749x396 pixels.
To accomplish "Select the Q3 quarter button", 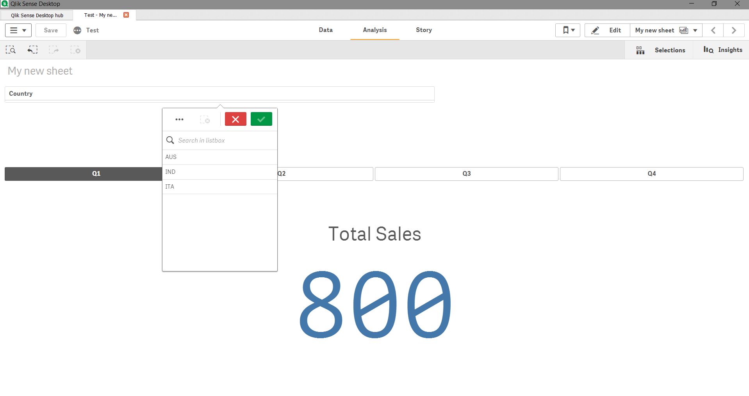I will coord(466,174).
